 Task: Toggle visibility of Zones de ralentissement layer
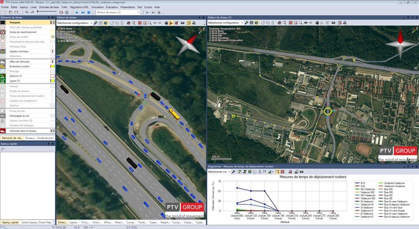(x=52, y=32)
